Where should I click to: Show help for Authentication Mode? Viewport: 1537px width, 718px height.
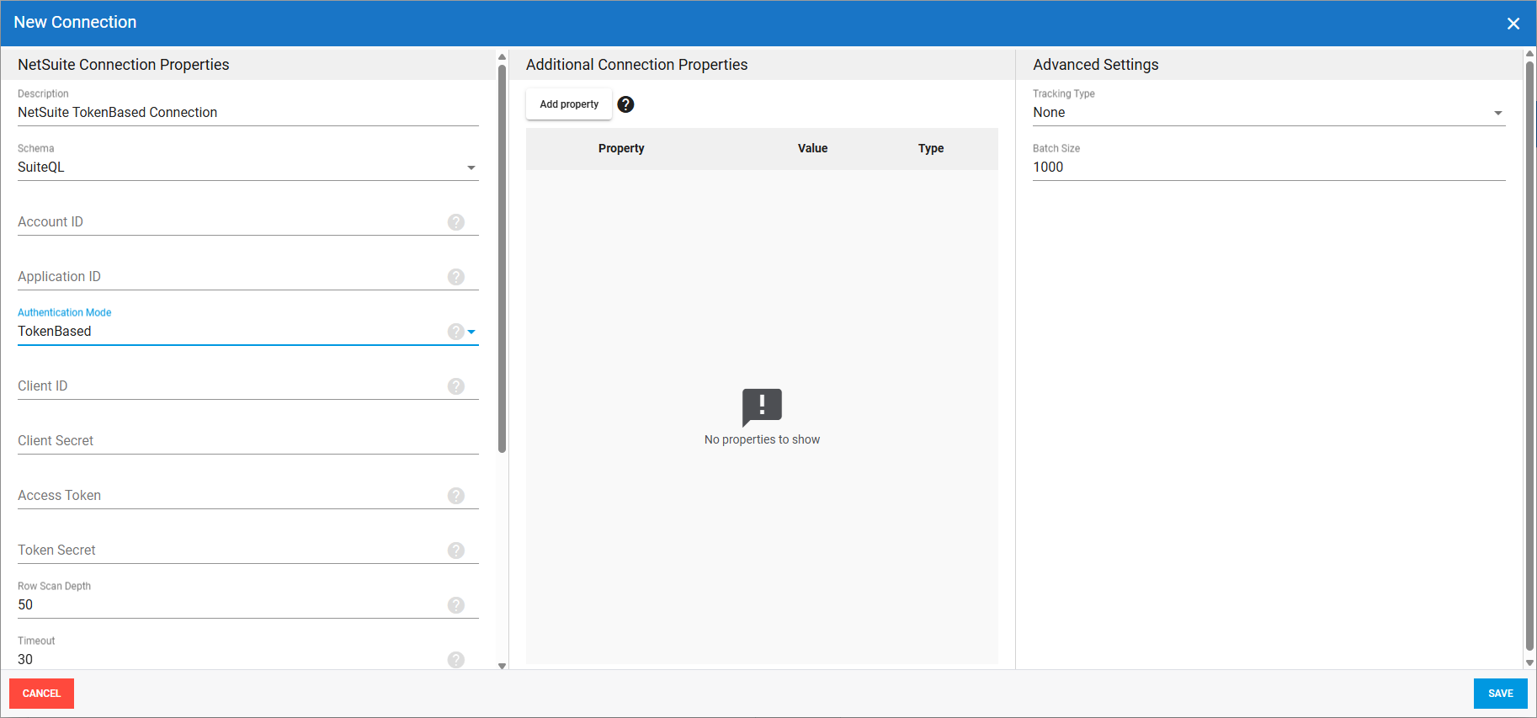(455, 332)
